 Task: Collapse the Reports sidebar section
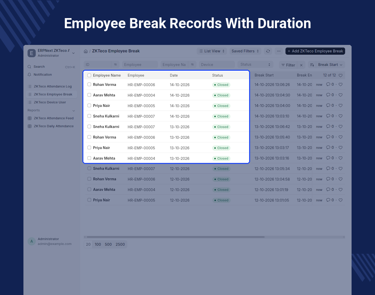(74, 111)
